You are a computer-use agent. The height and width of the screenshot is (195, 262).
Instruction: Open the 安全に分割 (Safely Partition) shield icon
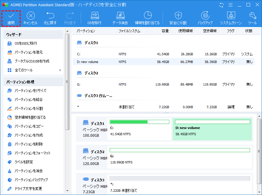178,15
